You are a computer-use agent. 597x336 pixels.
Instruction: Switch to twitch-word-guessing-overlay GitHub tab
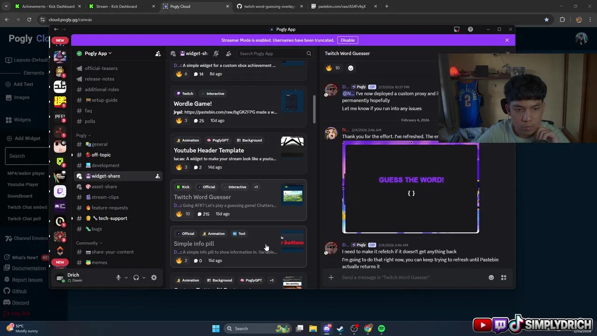click(270, 7)
